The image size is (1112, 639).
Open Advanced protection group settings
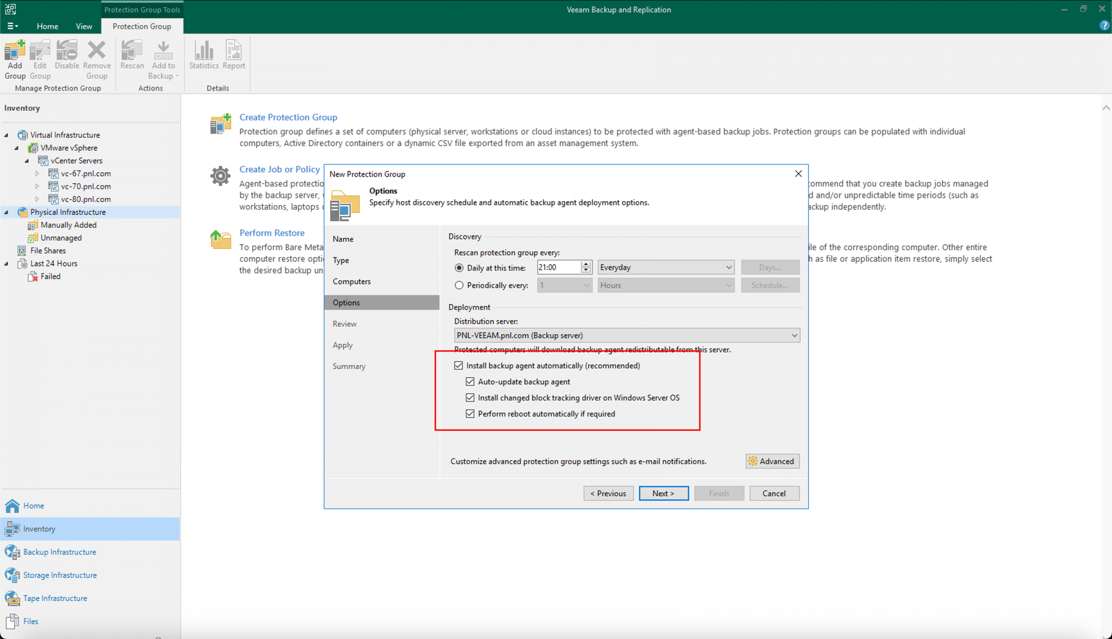[x=772, y=461]
